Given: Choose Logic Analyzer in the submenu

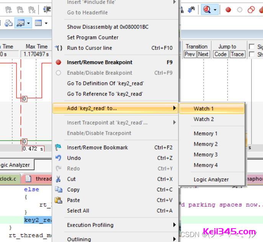Looking at the screenshot, I should 211,179.
